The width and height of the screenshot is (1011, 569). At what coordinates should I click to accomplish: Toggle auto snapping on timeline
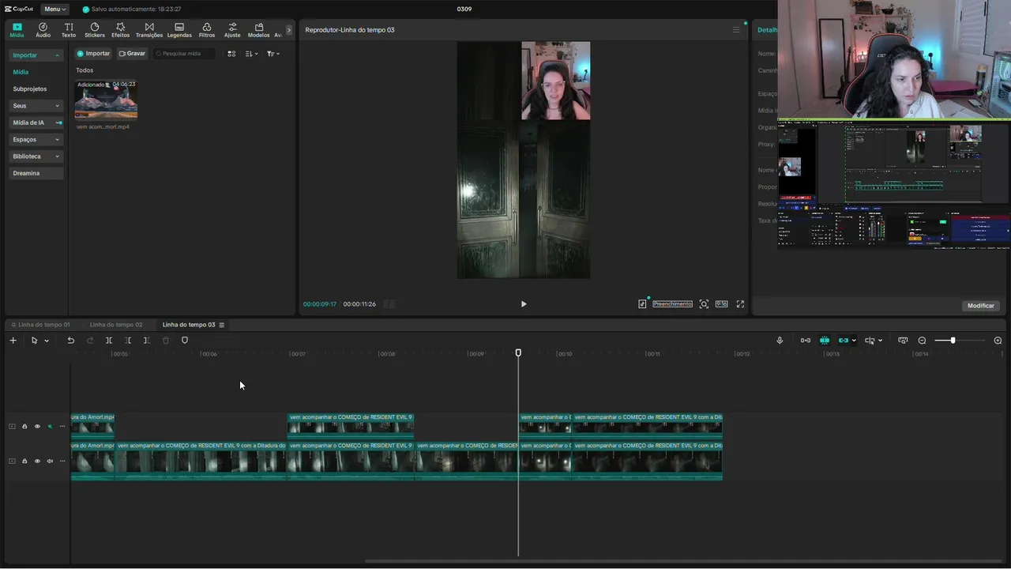[x=825, y=341]
